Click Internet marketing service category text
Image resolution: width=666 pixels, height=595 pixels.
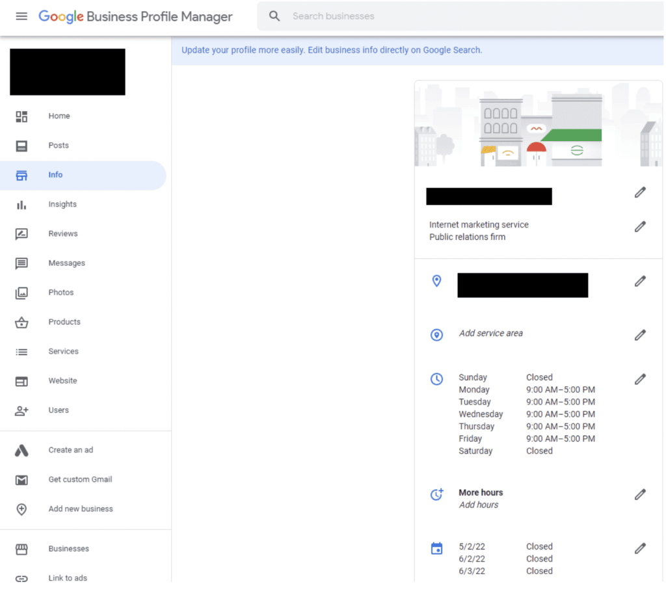pyautogui.click(x=479, y=224)
